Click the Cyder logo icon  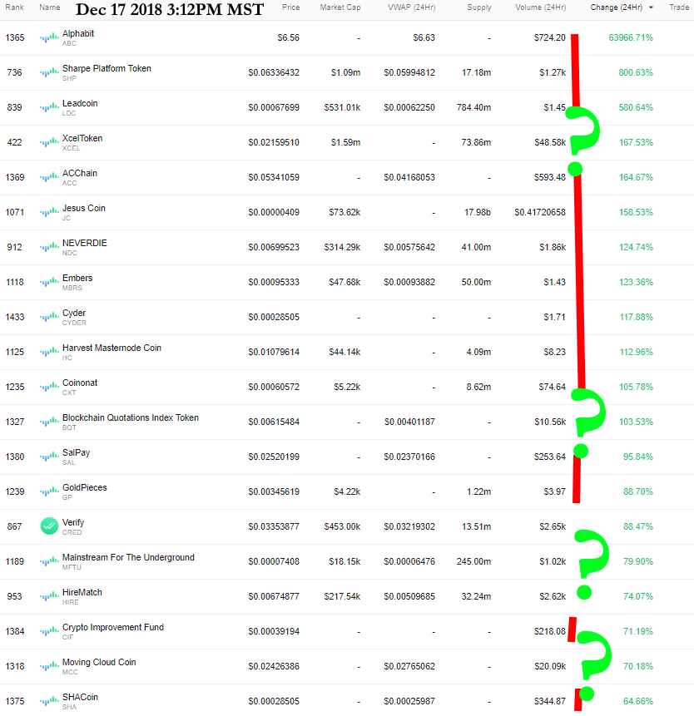(49, 318)
